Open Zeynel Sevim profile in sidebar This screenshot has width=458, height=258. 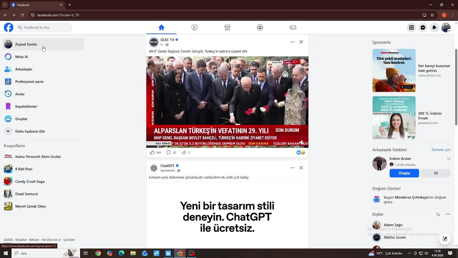pos(43,44)
